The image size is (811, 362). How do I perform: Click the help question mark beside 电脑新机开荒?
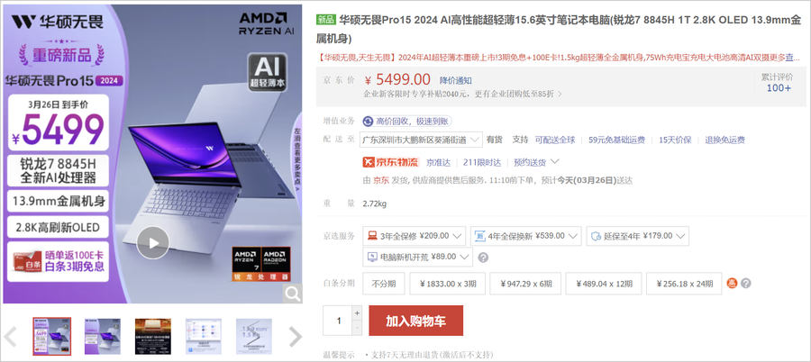483,257
